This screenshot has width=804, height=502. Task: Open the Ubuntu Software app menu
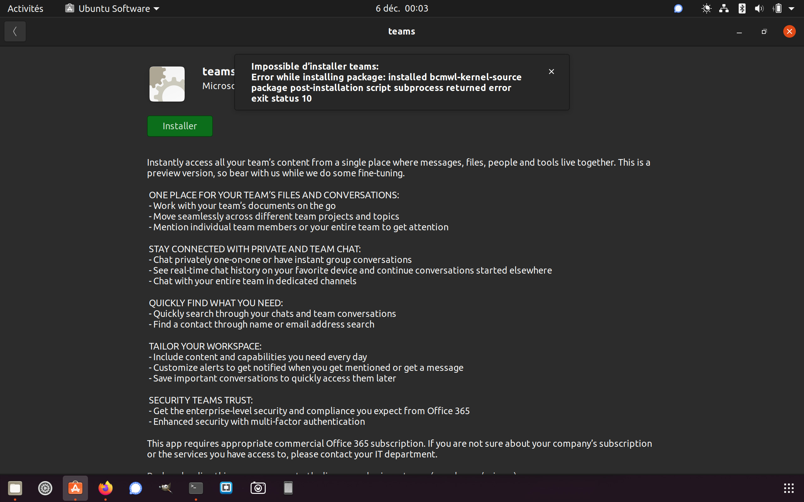[x=112, y=8]
